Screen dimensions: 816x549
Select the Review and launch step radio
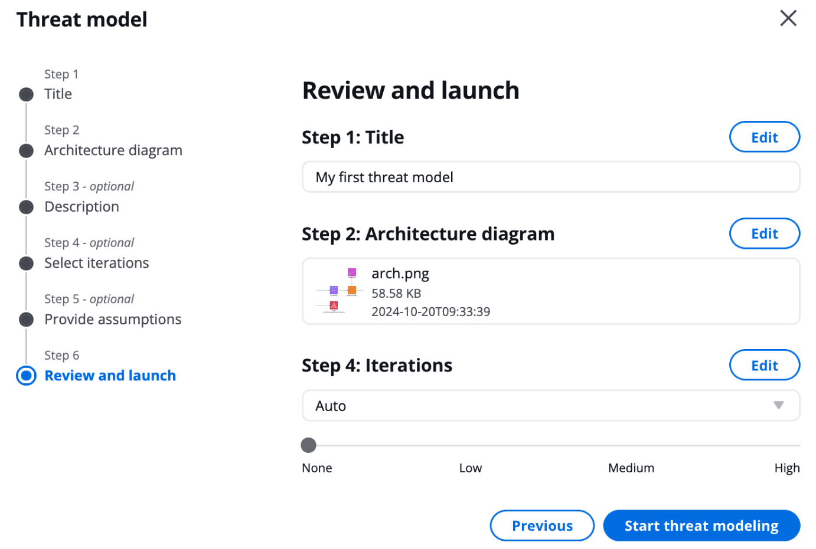pos(26,376)
